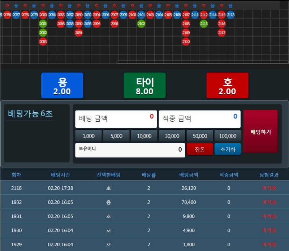This screenshot has height=251, width=289.
Task: Add 10,000 to the bet amount
Action: coord(144,136)
